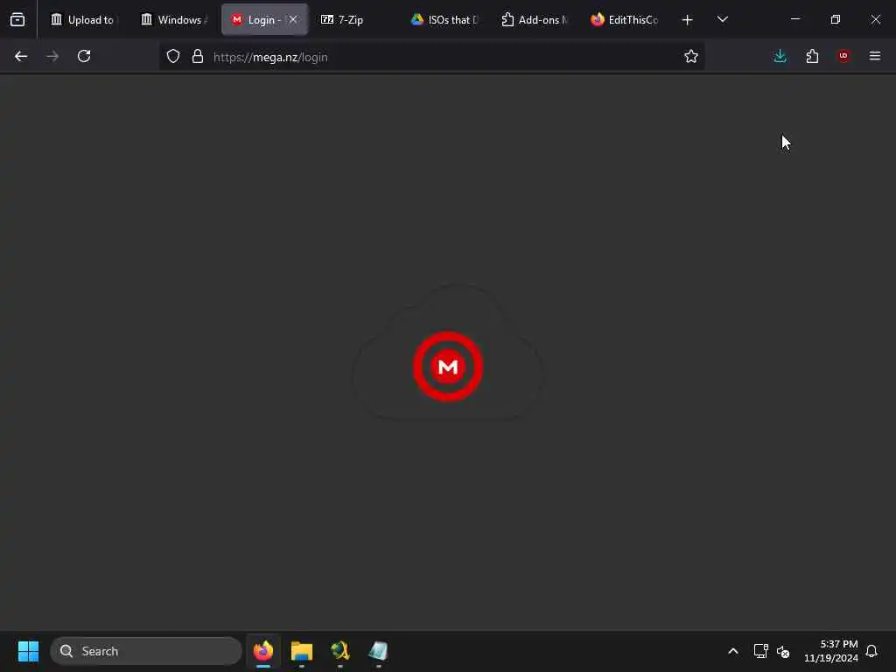Open the green-yellow app on taskbar
Image resolution: width=896 pixels, height=672 pixels.
click(340, 651)
